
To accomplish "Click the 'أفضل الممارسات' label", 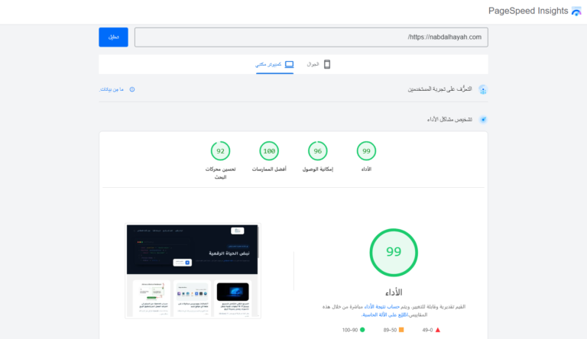I will click(x=269, y=169).
